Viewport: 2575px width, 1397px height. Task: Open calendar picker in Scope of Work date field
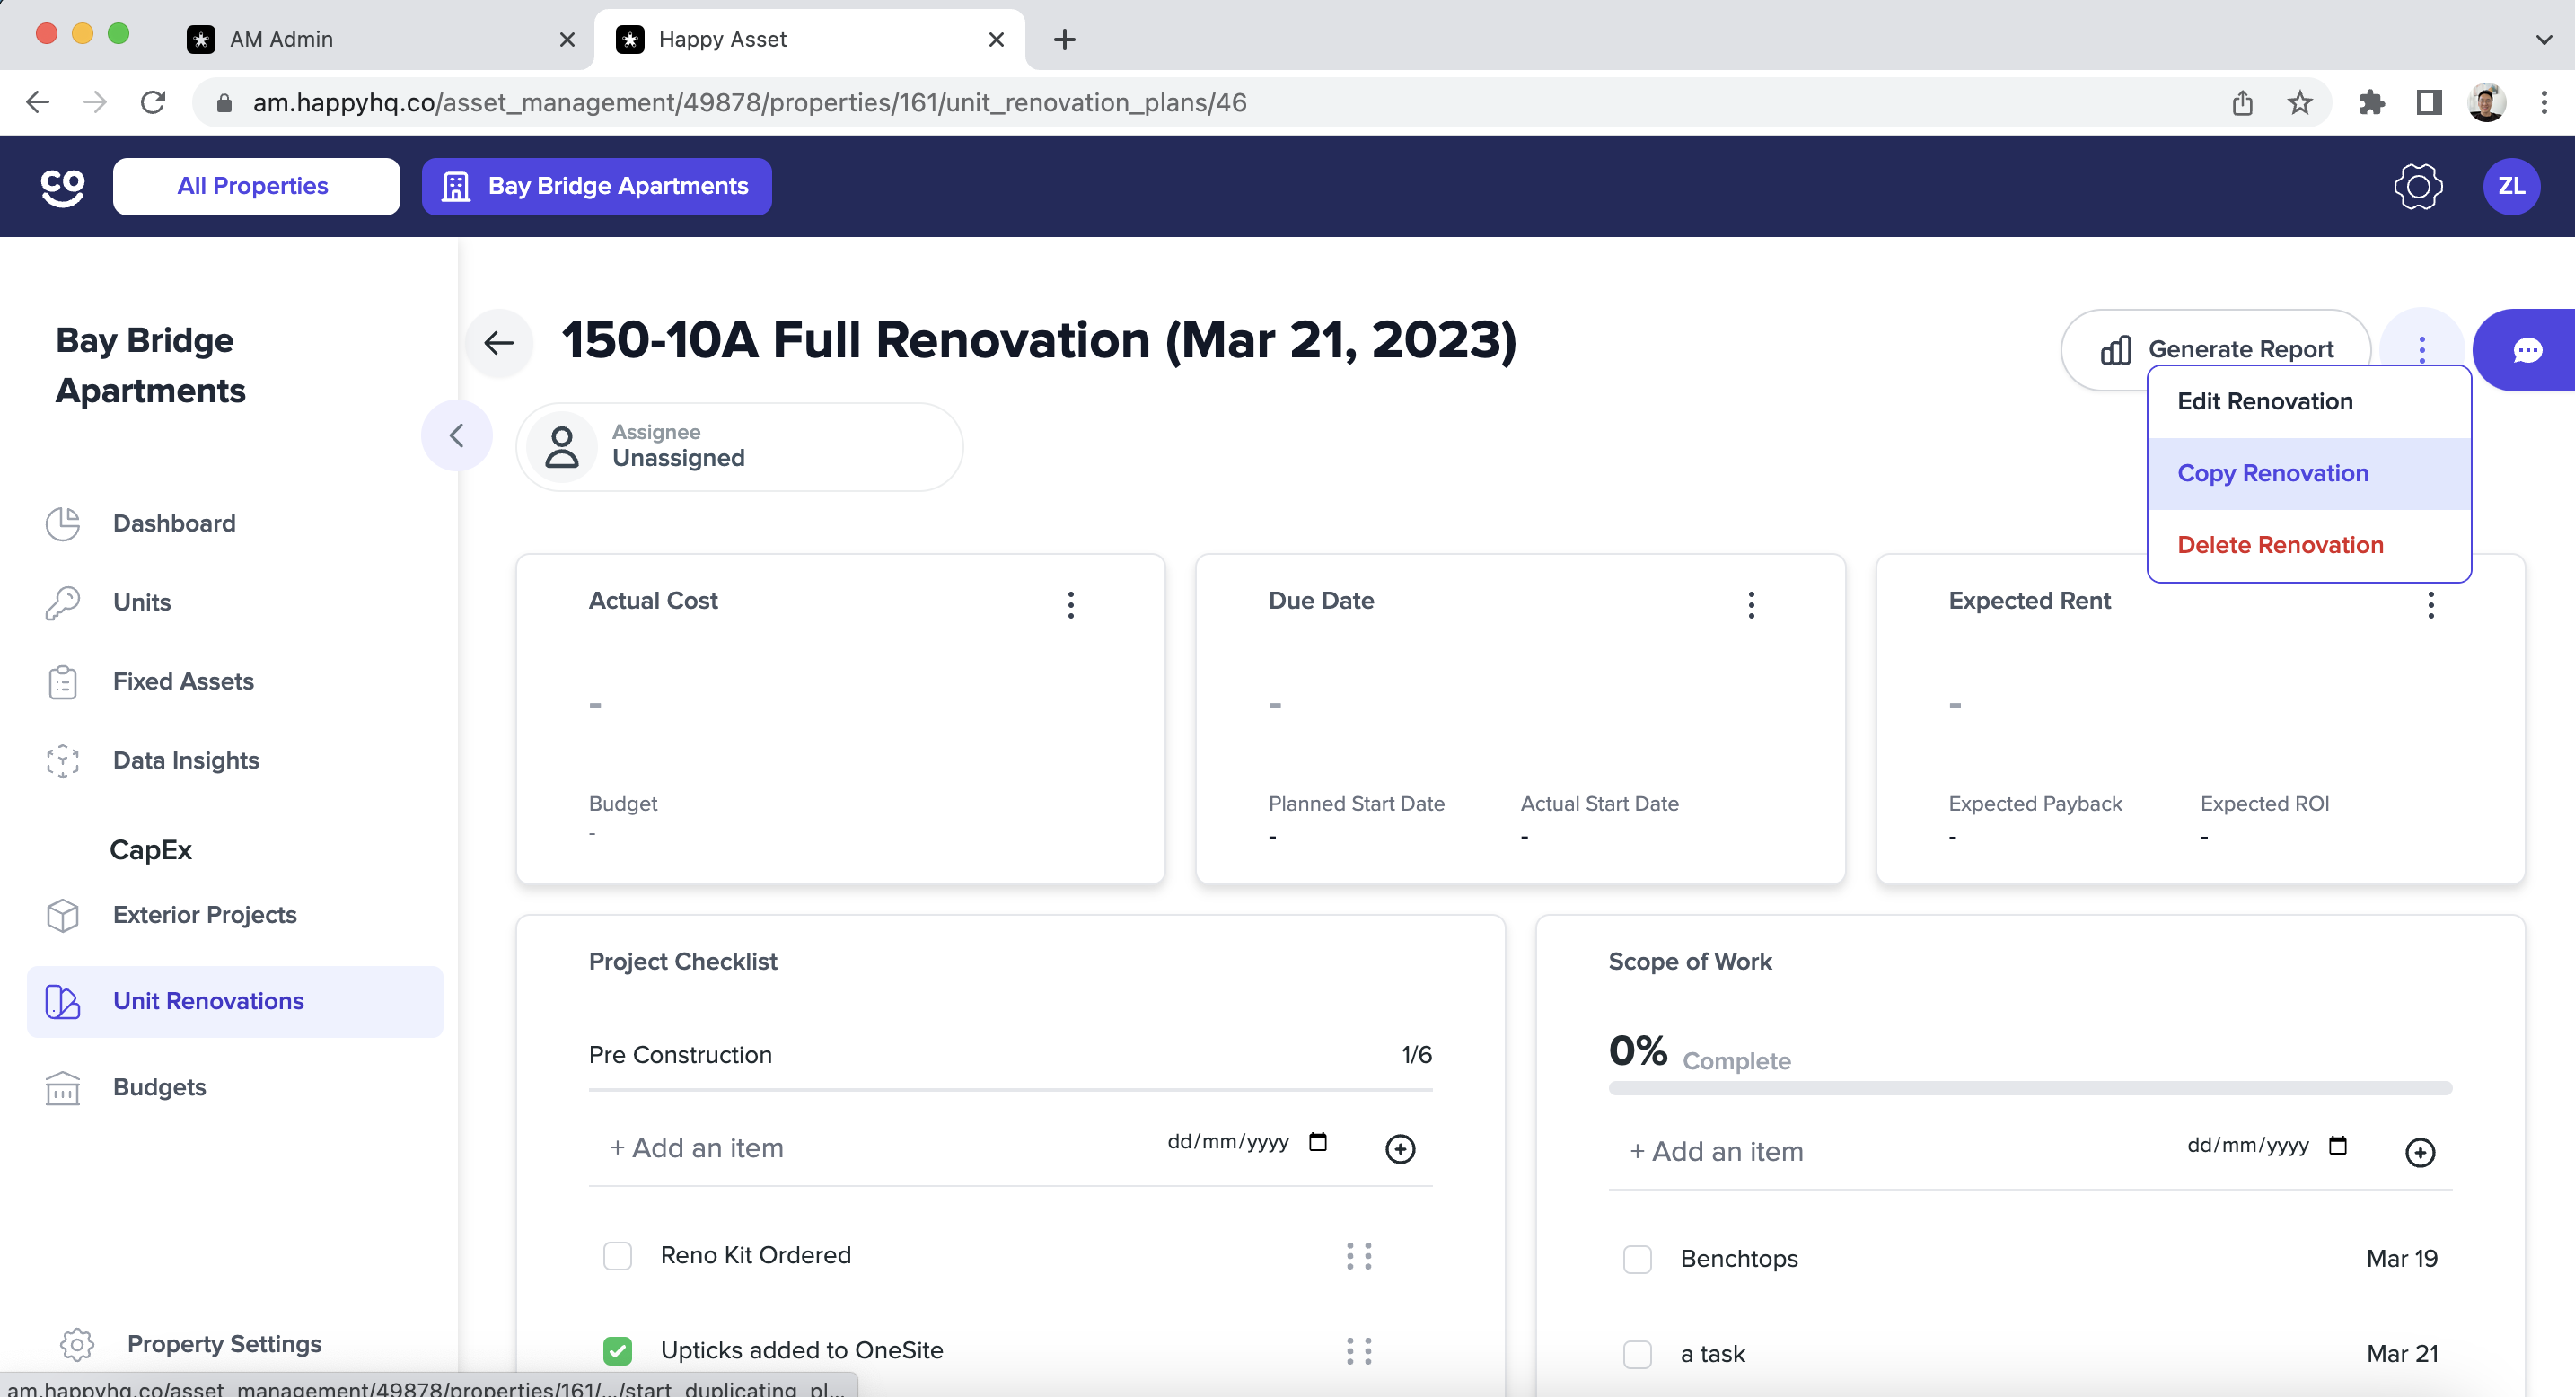pyautogui.click(x=2337, y=1146)
